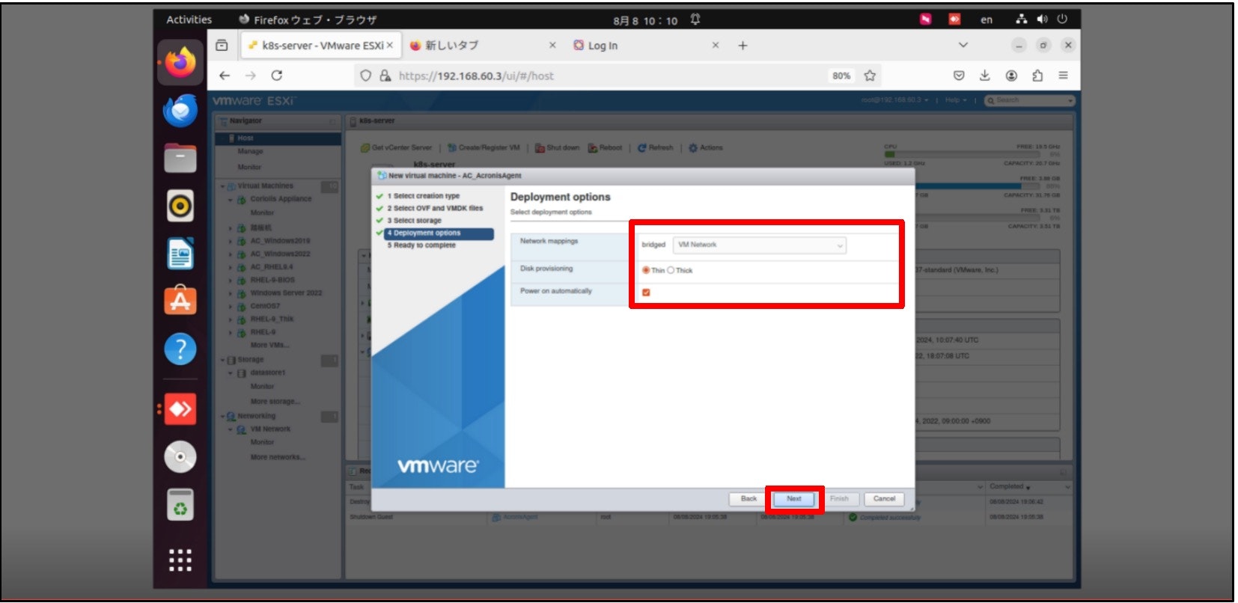The width and height of the screenshot is (1238, 603).
Task: Click the Firefox back arrow
Action: [225, 76]
